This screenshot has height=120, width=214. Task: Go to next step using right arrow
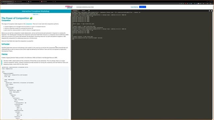point(39,14)
